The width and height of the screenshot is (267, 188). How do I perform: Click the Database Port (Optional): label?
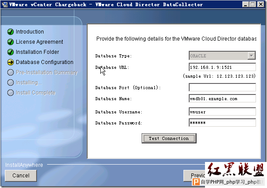pos(128,87)
